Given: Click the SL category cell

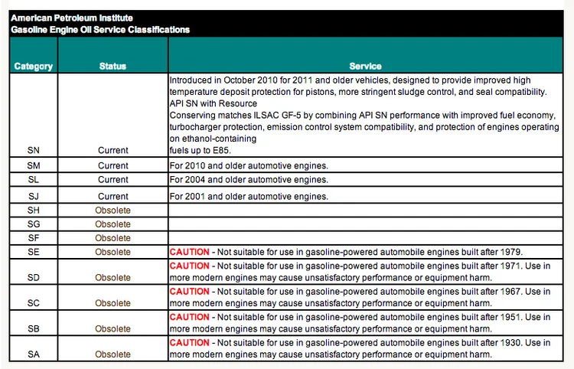Looking at the screenshot, I should (34, 179).
